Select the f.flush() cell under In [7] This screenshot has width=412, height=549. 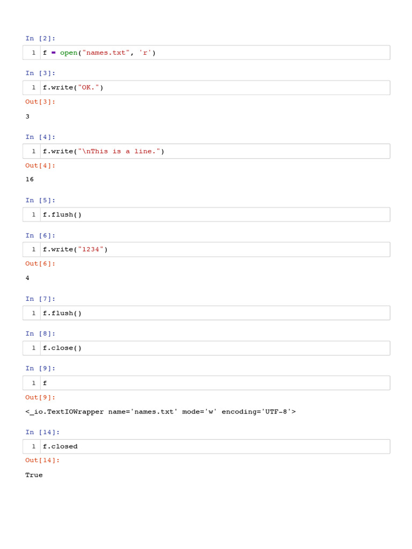pos(215,313)
